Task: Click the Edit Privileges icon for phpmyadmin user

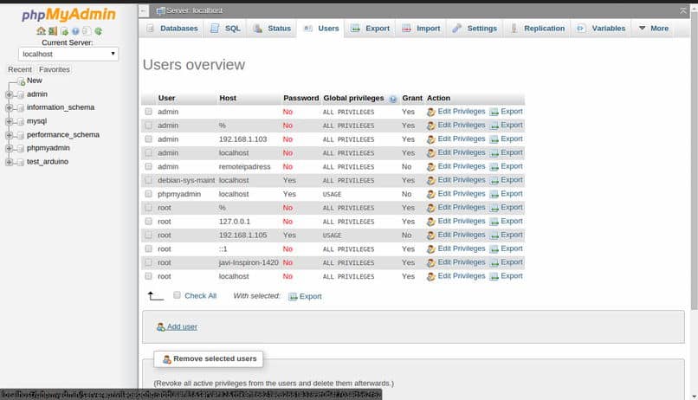Action: 430,195
